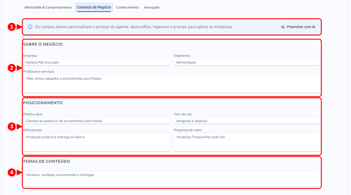Focus the Diferenciais text area
The image size is (351, 195).
(x=96, y=142)
